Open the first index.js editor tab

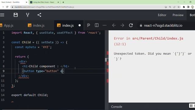(36, 25)
